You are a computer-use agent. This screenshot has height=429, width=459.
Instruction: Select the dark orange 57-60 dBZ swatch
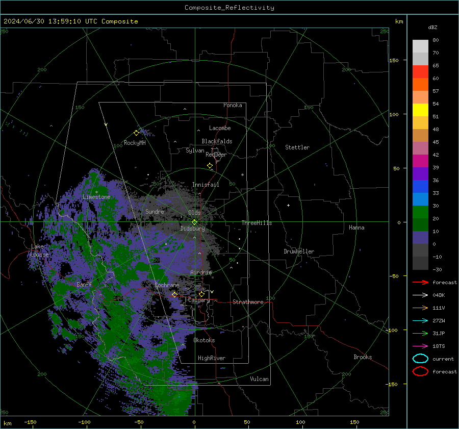point(420,84)
